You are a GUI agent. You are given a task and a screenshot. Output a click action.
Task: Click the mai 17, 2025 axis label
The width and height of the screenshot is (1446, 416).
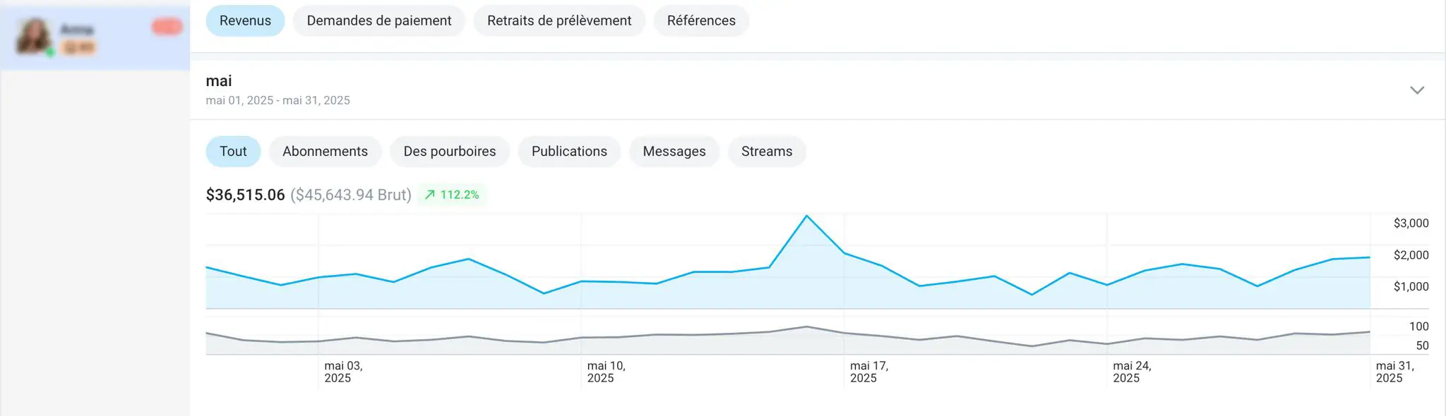868,372
